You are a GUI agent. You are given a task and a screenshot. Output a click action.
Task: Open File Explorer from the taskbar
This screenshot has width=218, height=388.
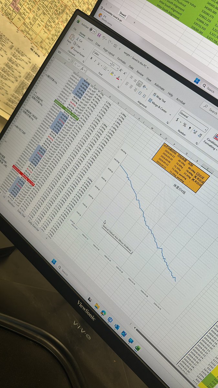[x=97, y=306]
